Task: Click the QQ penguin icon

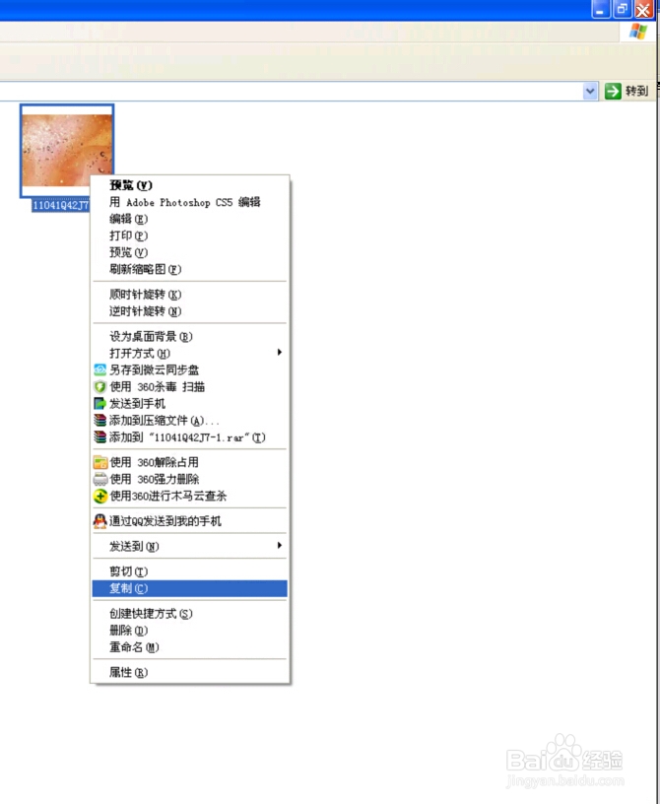Action: tap(100, 521)
